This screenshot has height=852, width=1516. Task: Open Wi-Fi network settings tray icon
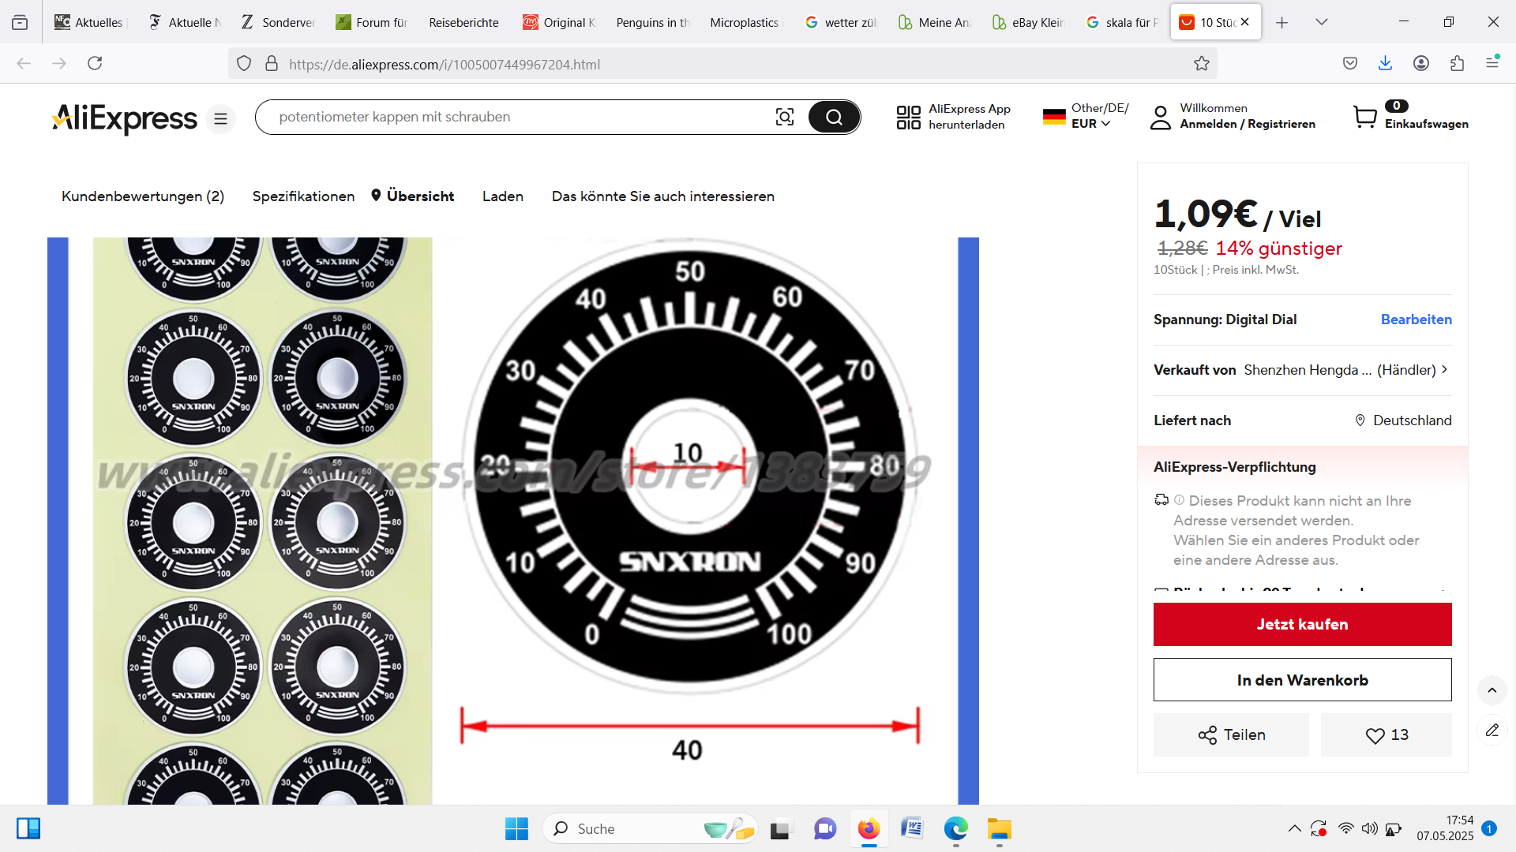pyautogui.click(x=1345, y=828)
